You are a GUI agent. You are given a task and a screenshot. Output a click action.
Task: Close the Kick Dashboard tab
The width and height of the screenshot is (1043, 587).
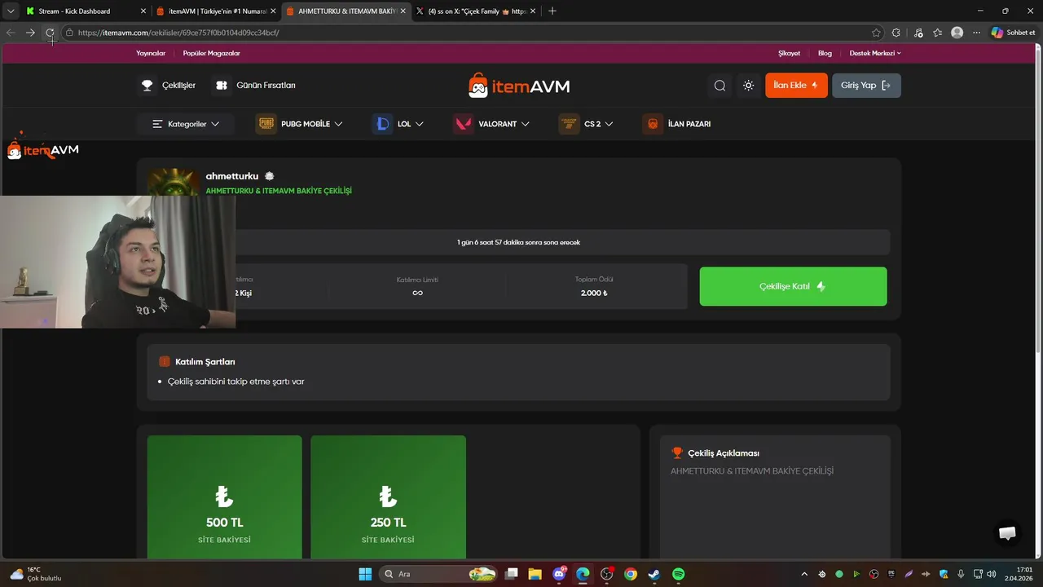[x=143, y=11]
